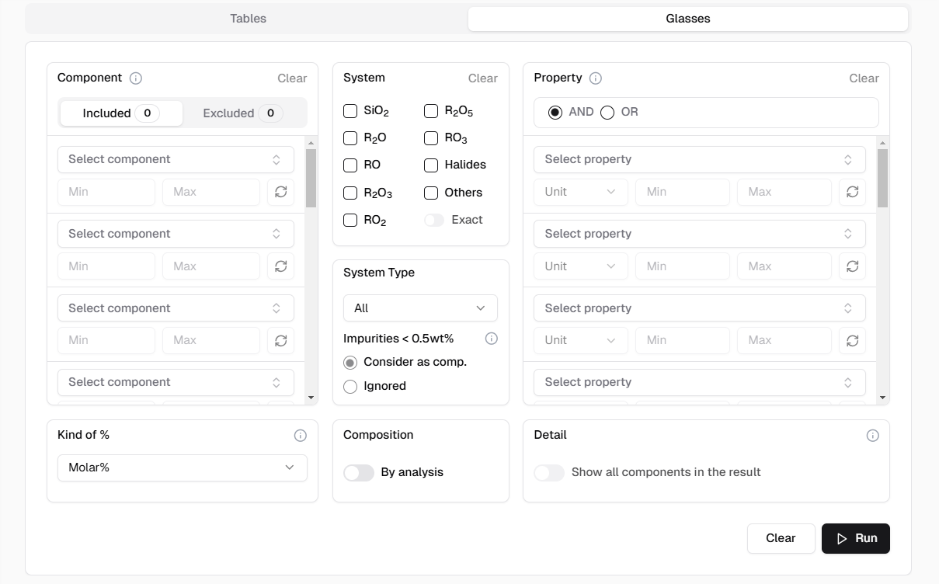Switch to the Tables tab
The height and width of the screenshot is (584, 939).
(x=248, y=19)
